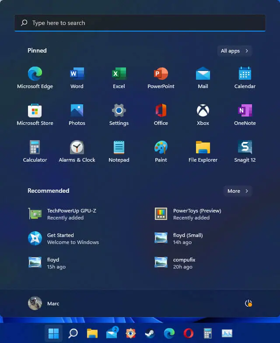Viewport: 280px width, 343px height.
Task: Open Microsoft Edge on the taskbar
Action: 169,333
